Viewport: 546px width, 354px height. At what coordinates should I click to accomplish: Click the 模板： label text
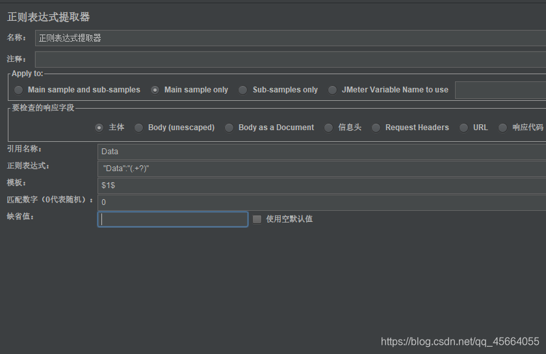pos(16,183)
